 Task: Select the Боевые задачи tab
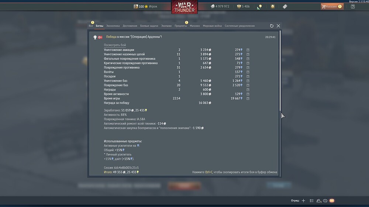[149, 26]
